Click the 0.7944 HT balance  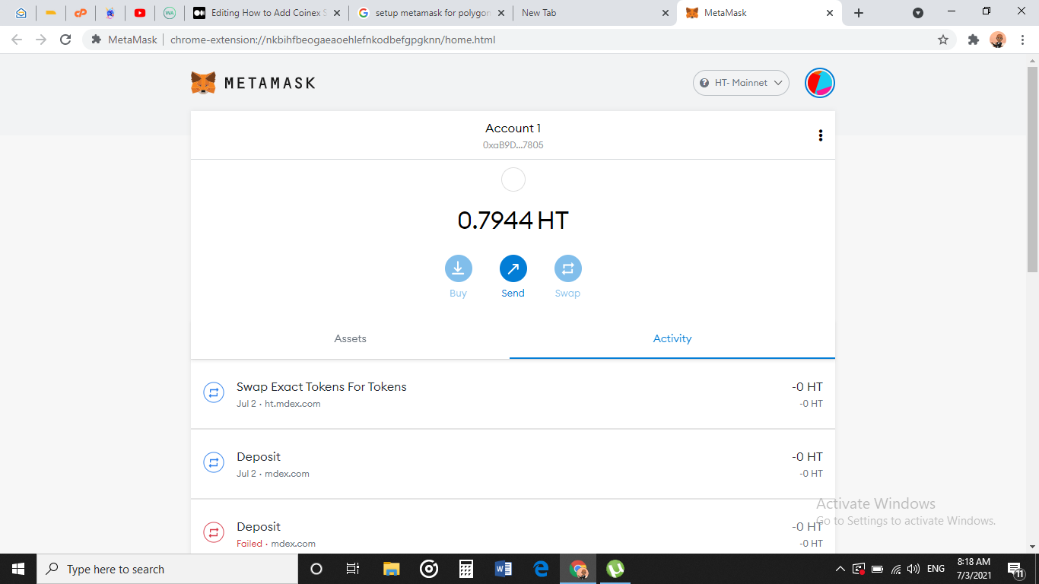(x=513, y=221)
